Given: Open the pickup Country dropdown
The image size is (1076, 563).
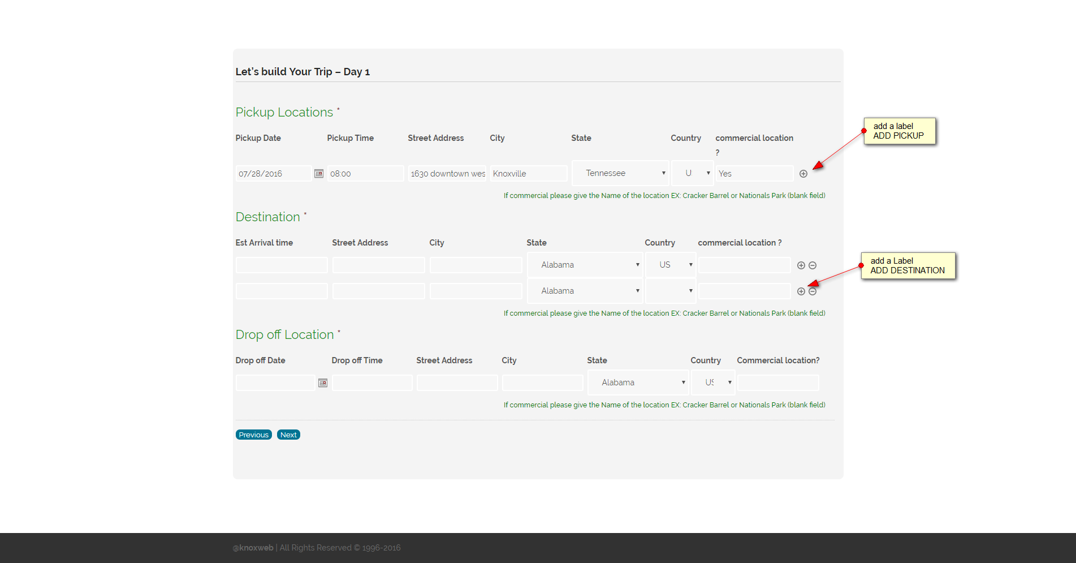Looking at the screenshot, I should [x=693, y=173].
